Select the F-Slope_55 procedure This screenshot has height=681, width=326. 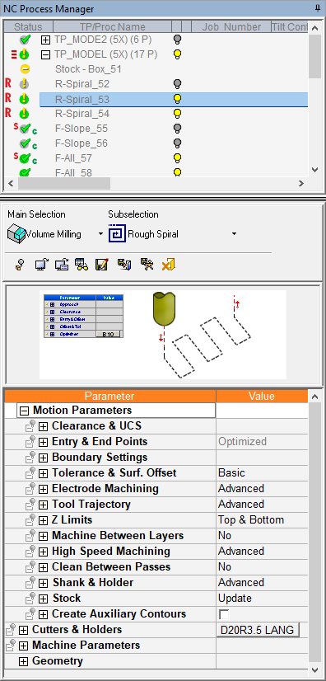point(81,129)
